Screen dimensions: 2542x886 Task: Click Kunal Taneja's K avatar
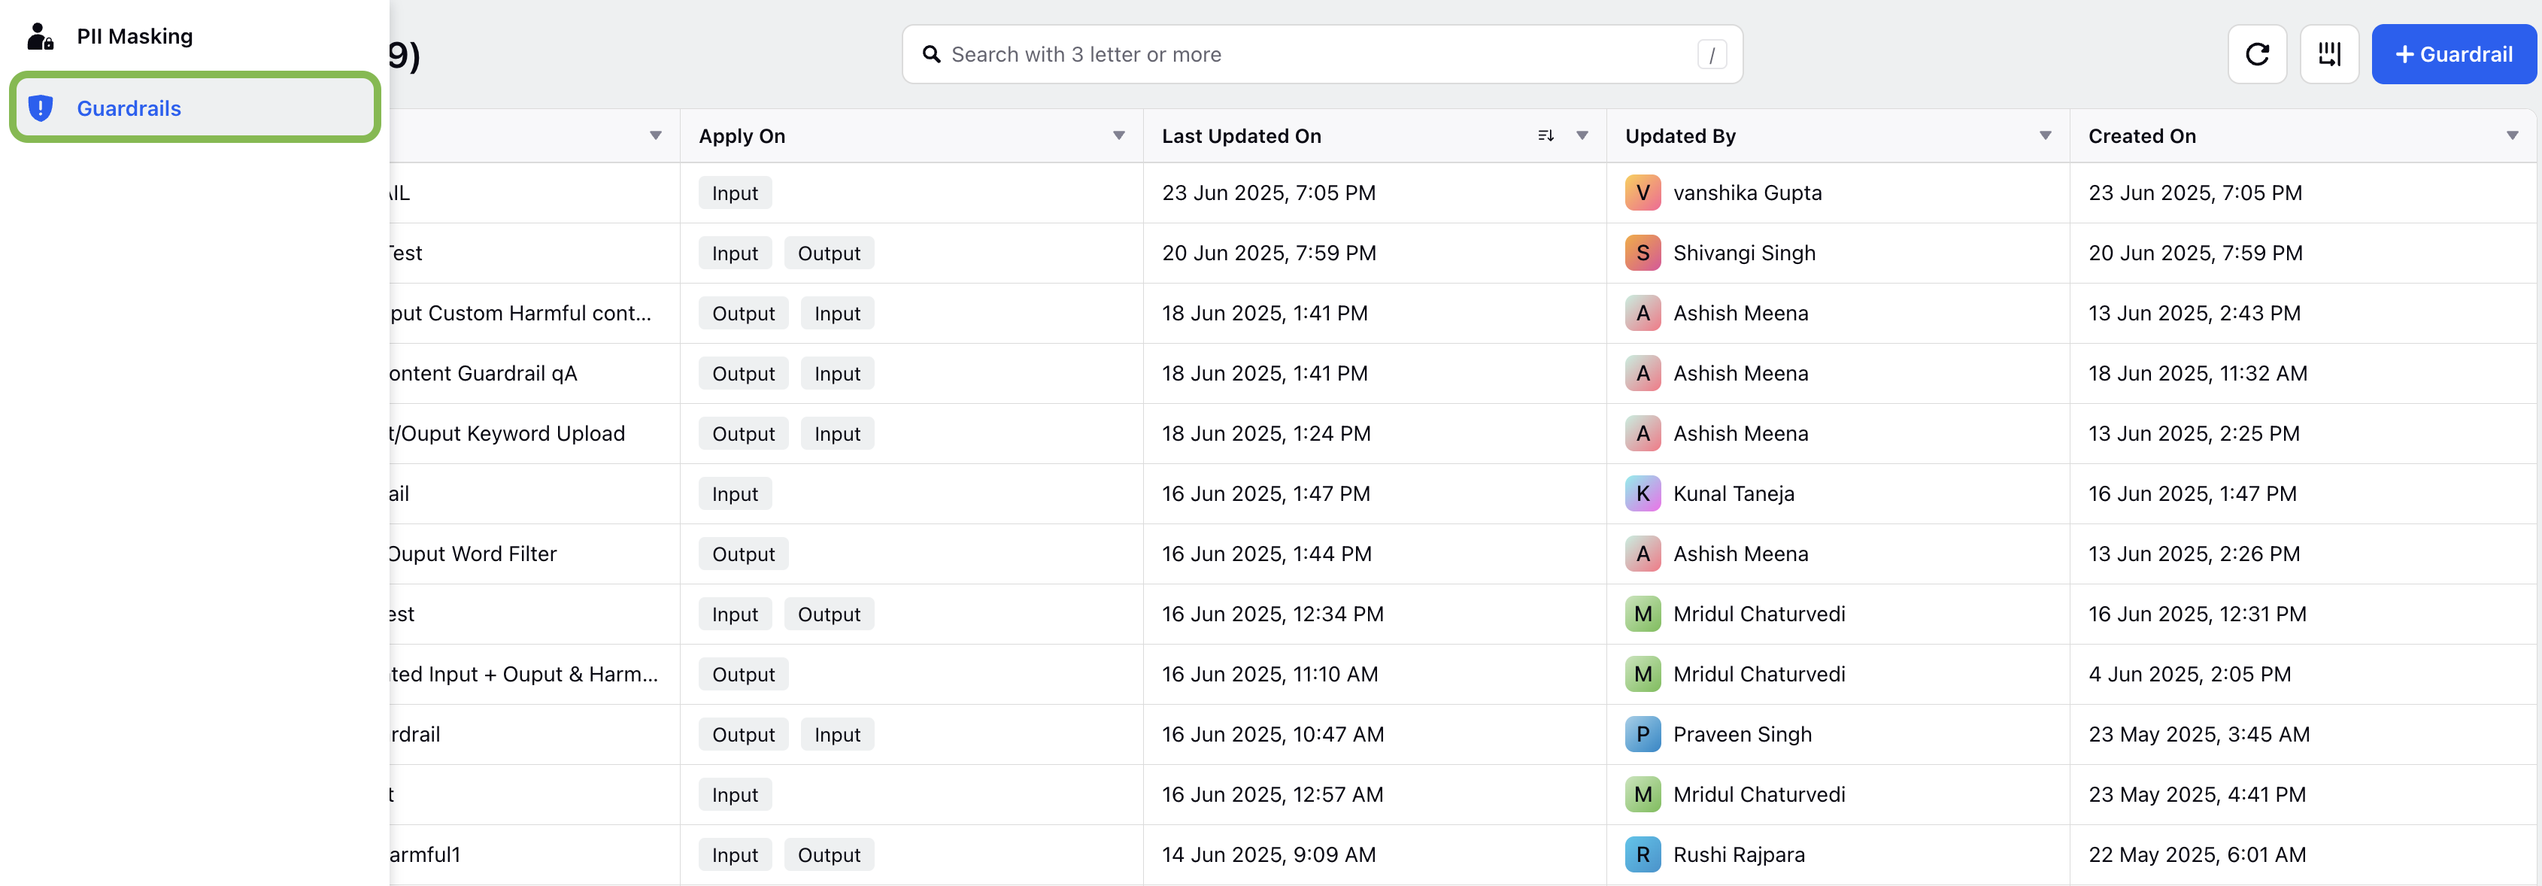(x=1642, y=493)
